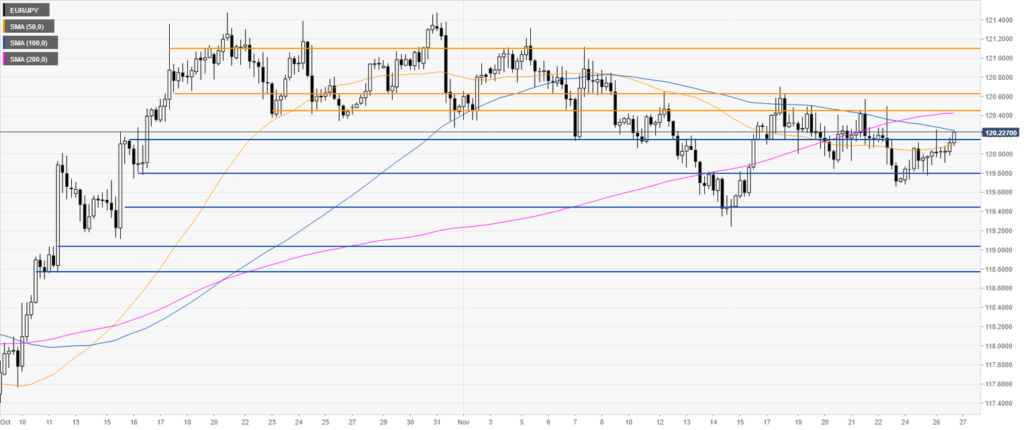Click the 121.0000 price axis label
1031x430 pixels.
[1000, 58]
